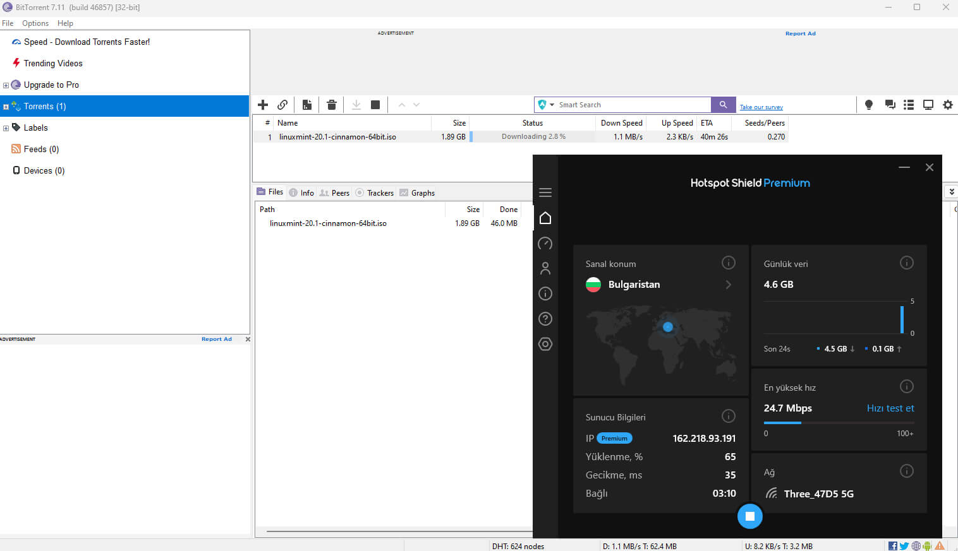Move torrent up in queue
Viewport: 958px width, 551px height.
pos(401,105)
